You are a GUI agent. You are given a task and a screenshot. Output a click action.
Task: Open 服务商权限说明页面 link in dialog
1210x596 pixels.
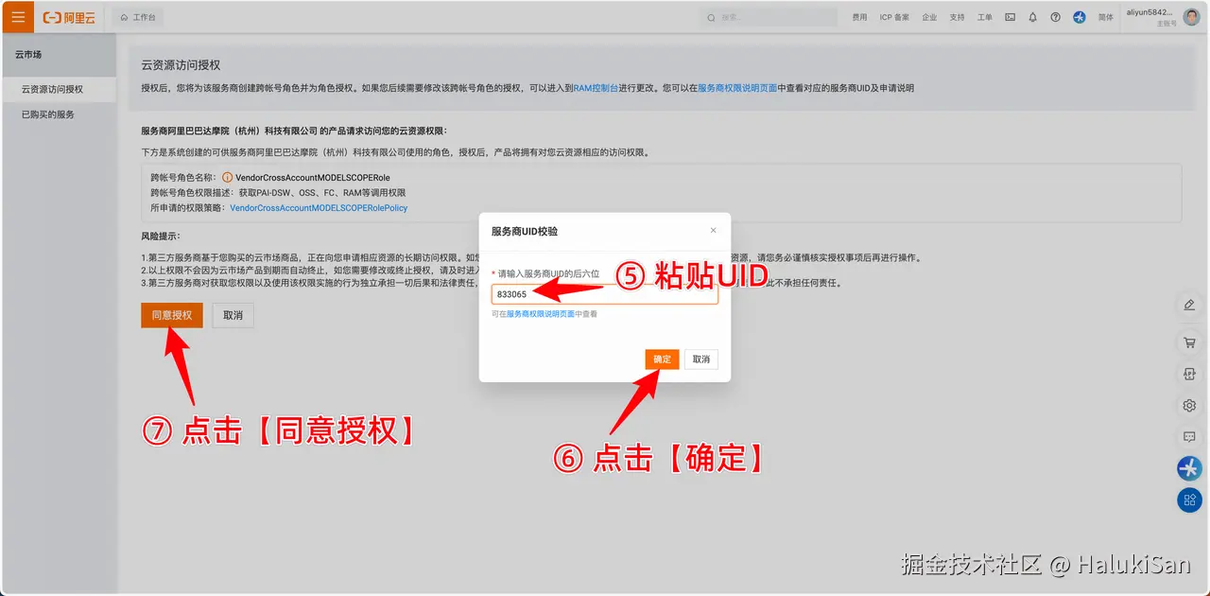pyautogui.click(x=541, y=314)
